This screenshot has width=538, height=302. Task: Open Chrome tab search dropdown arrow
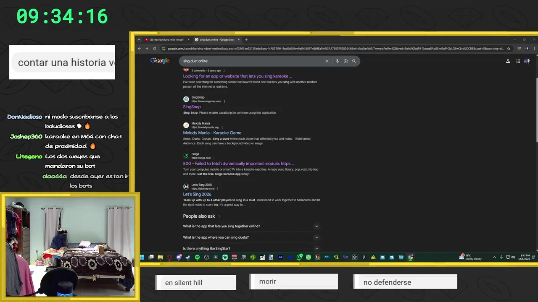pyautogui.click(x=139, y=40)
